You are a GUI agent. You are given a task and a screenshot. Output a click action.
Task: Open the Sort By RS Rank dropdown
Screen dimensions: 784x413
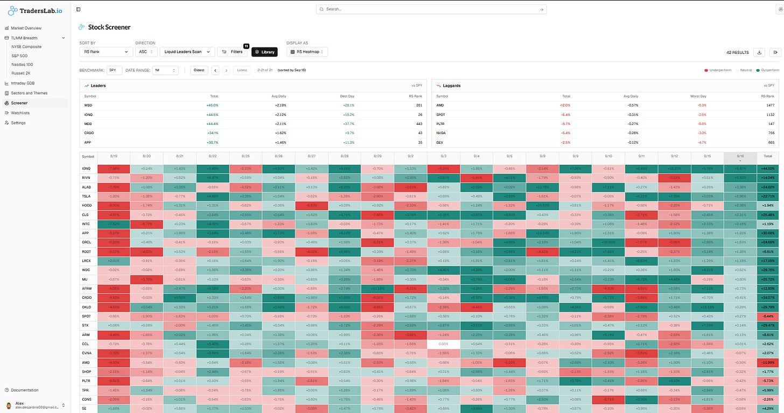tap(106, 52)
